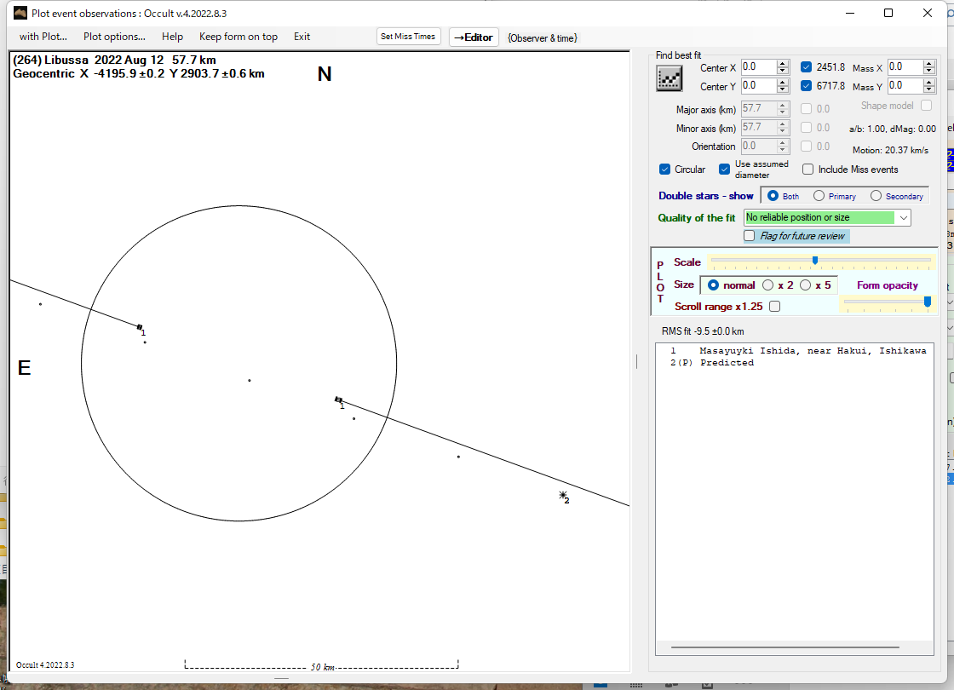Click the Center X input field
Screen dimensions: 954x690
(757, 67)
